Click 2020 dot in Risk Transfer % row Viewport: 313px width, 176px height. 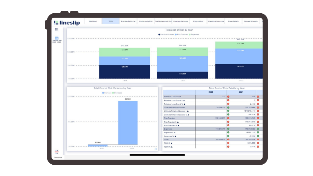[x=228, y=125]
